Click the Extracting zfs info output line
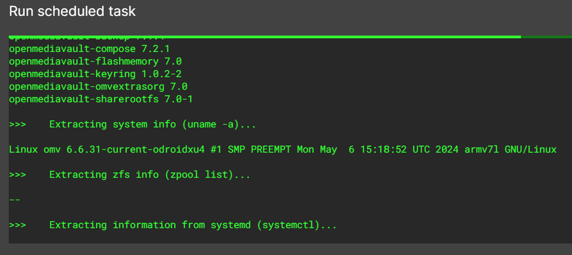The width and height of the screenshot is (572, 255). point(130,175)
